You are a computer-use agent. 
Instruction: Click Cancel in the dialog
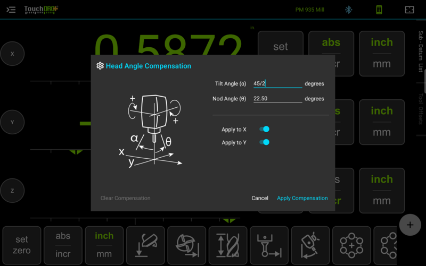point(260,198)
